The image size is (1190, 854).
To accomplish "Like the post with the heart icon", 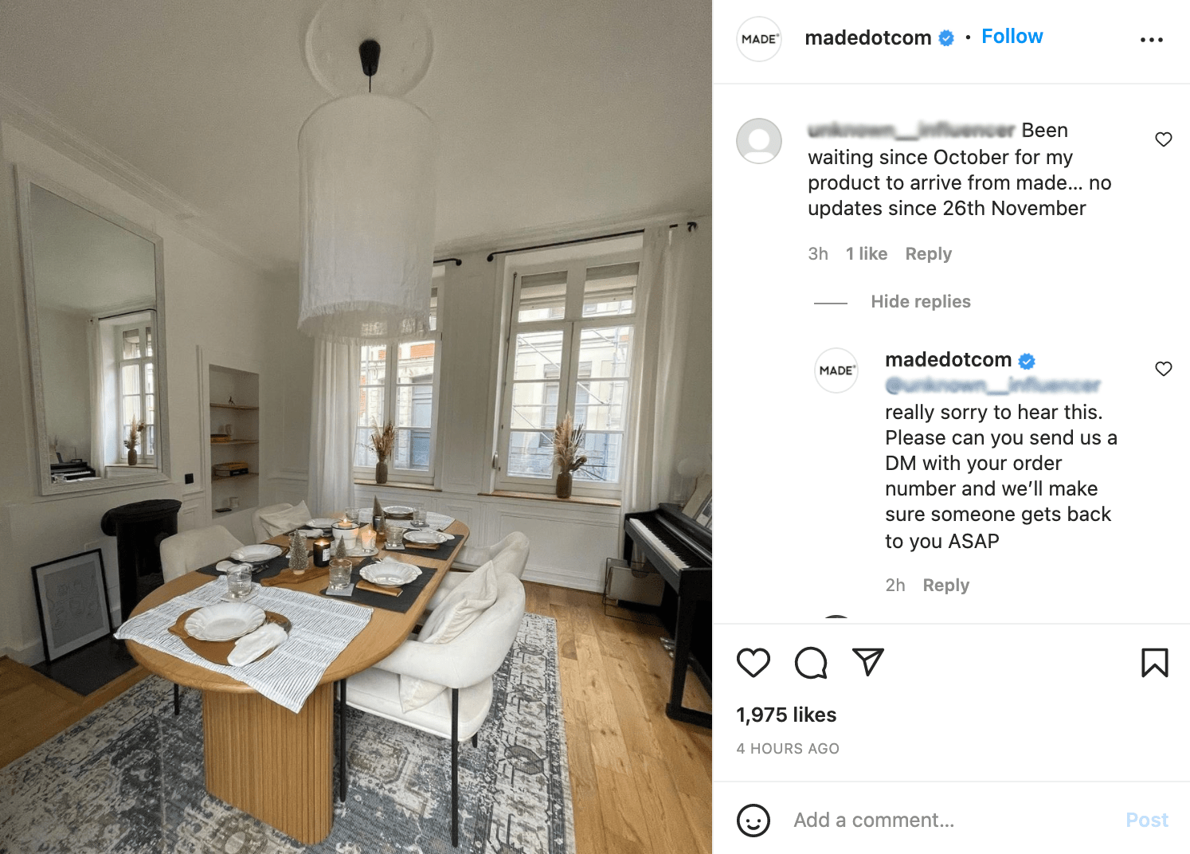I will pyautogui.click(x=753, y=663).
